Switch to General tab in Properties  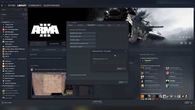coord(70,25)
